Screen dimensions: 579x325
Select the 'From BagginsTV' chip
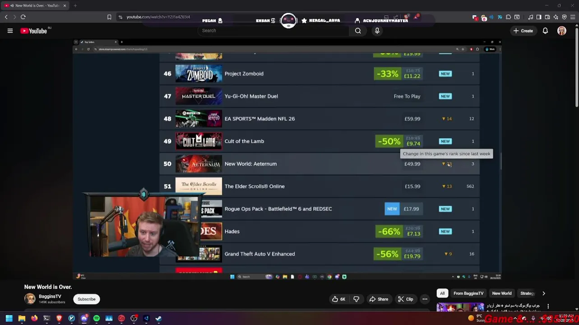[468, 293]
